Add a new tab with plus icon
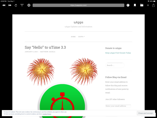The image size is (157, 118). click(148, 5)
